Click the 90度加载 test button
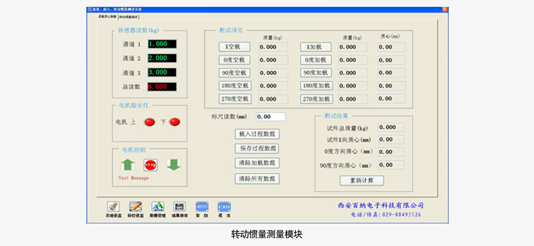Image resolution: width=534 pixels, height=246 pixels. point(316,73)
